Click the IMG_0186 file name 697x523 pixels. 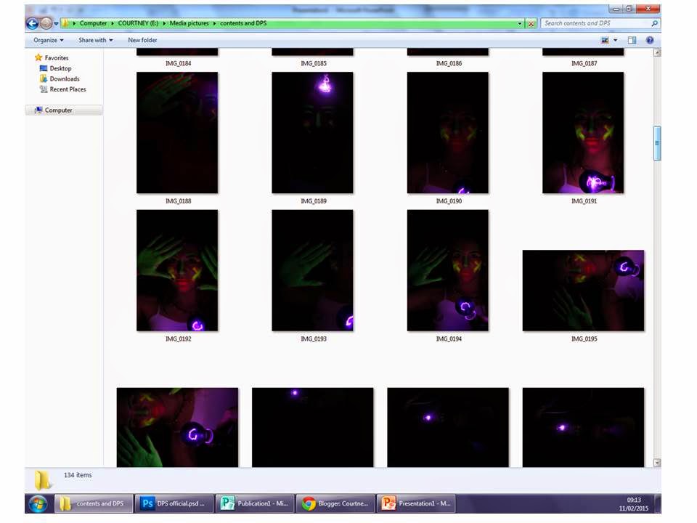coord(449,64)
